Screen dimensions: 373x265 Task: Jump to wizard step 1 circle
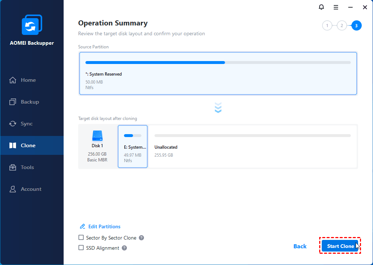(x=327, y=26)
